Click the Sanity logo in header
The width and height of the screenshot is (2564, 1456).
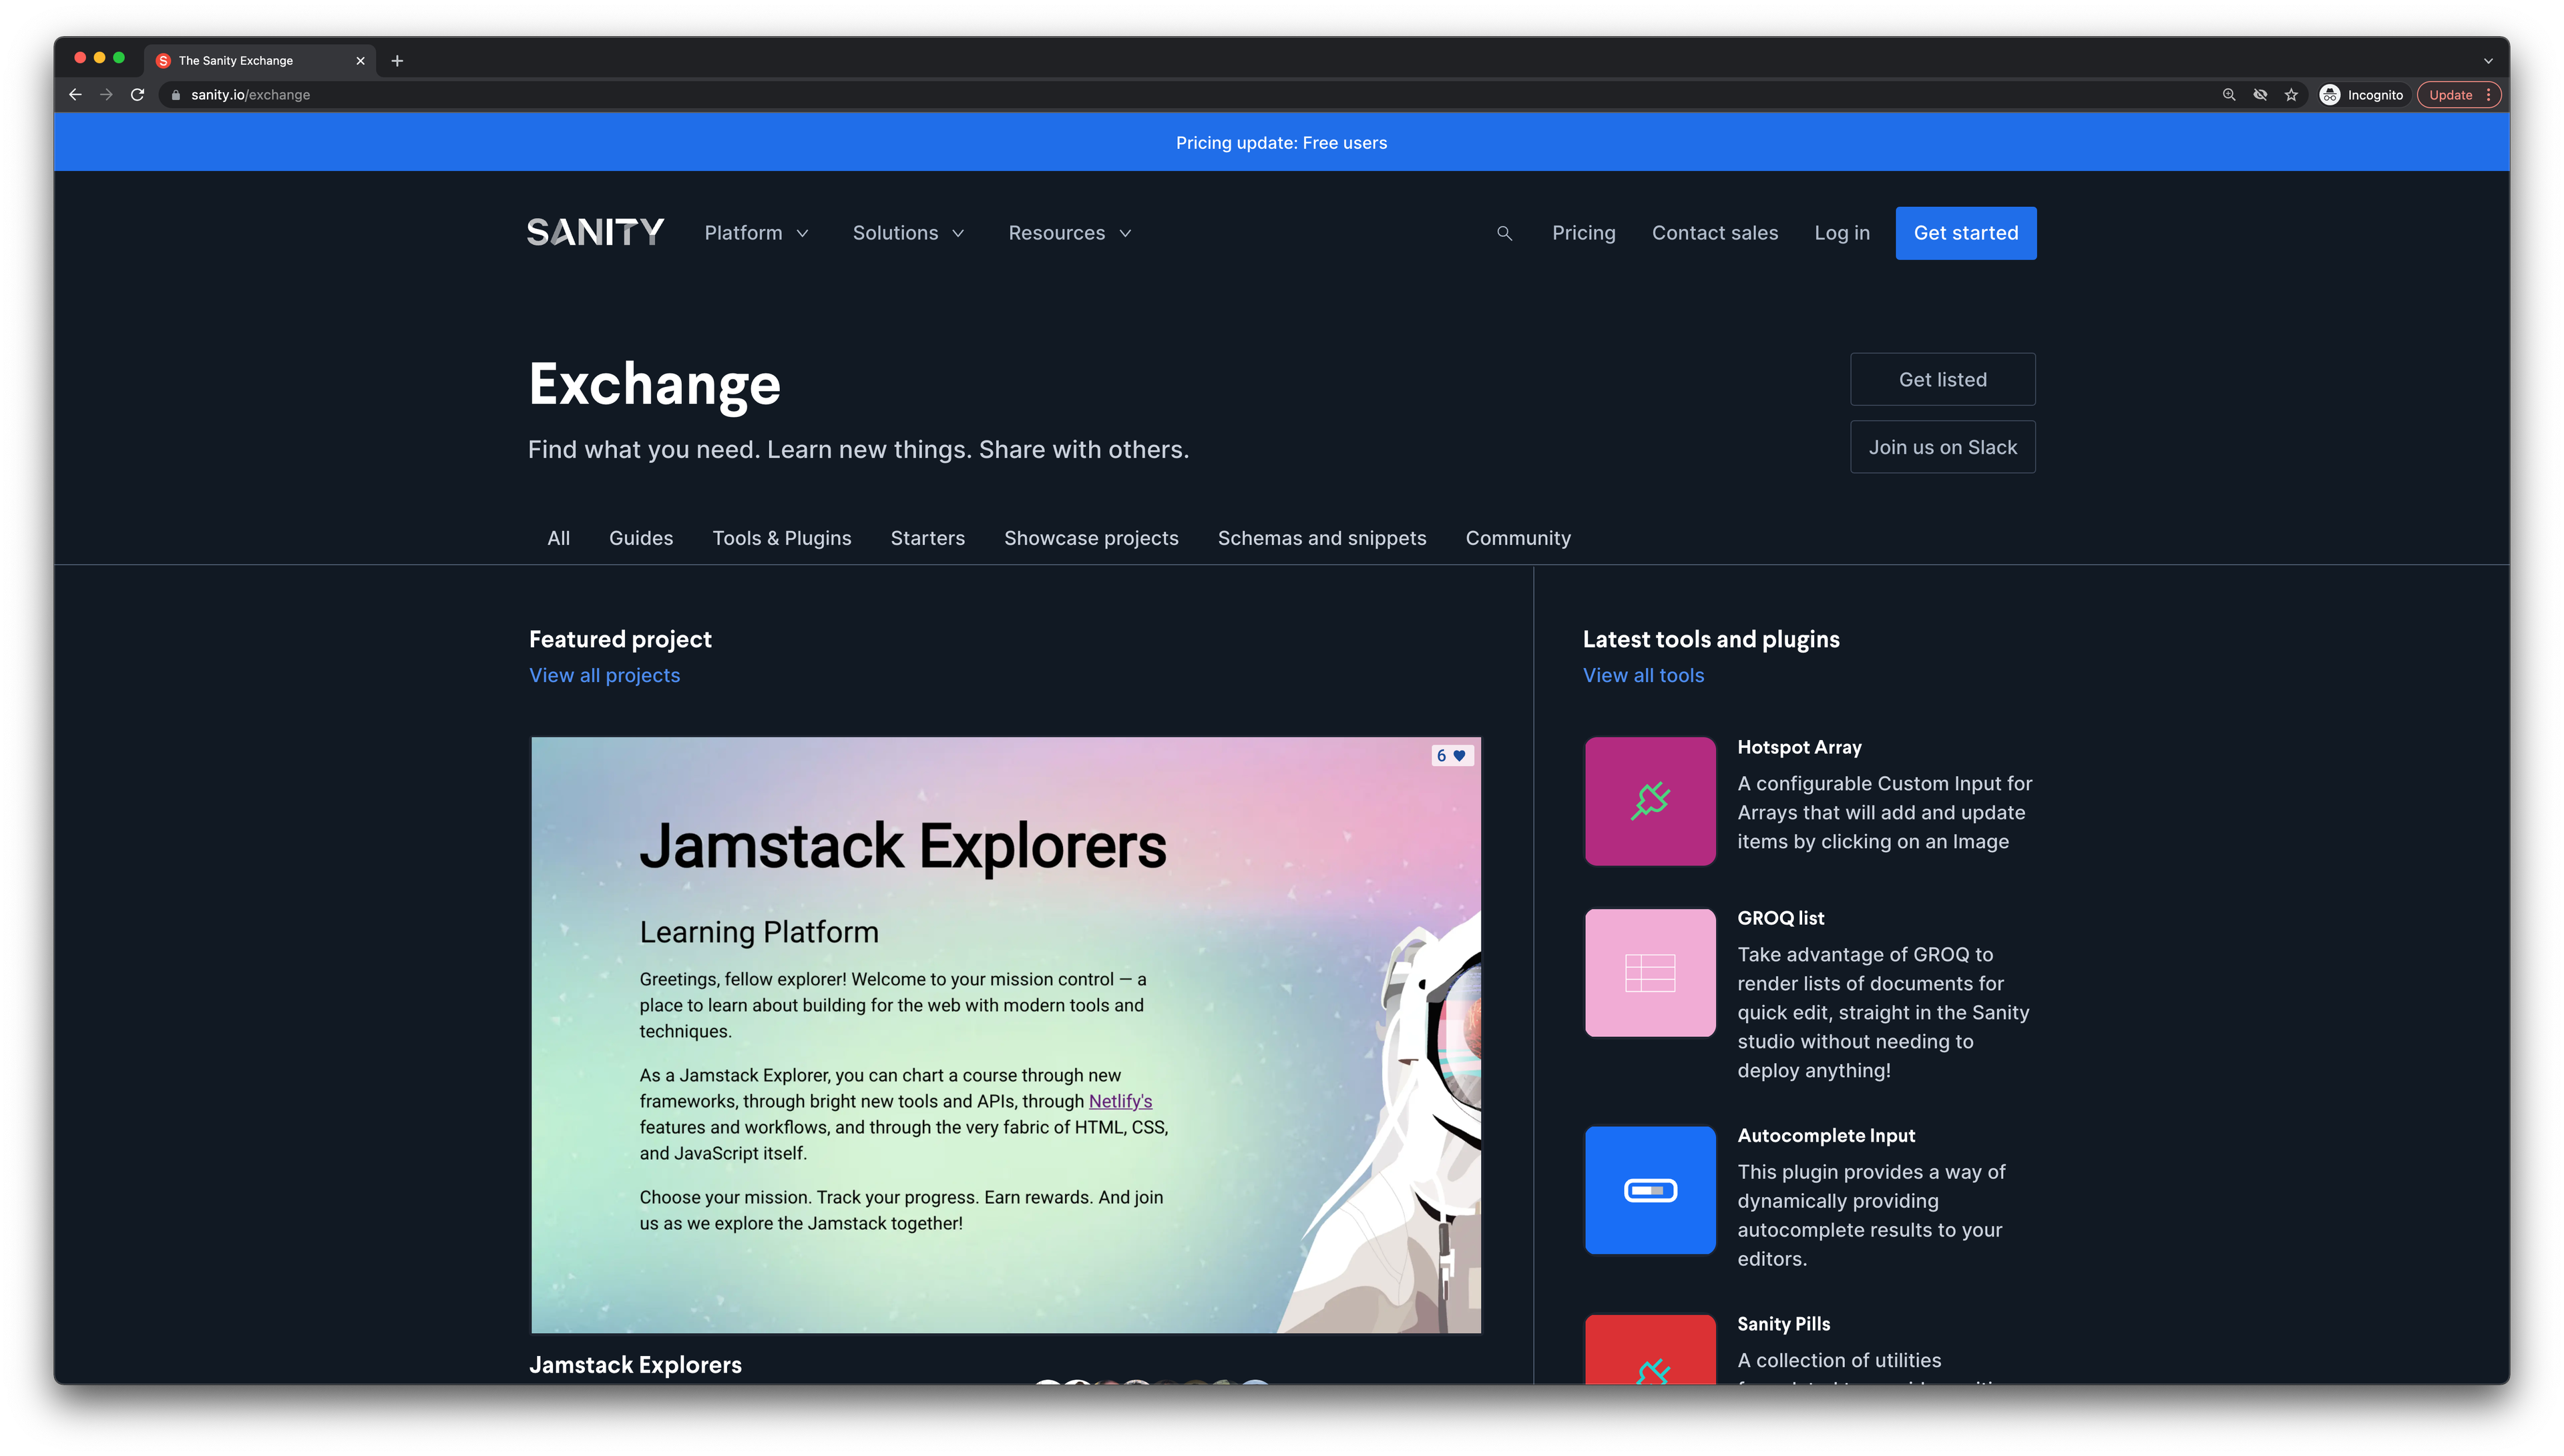[595, 233]
